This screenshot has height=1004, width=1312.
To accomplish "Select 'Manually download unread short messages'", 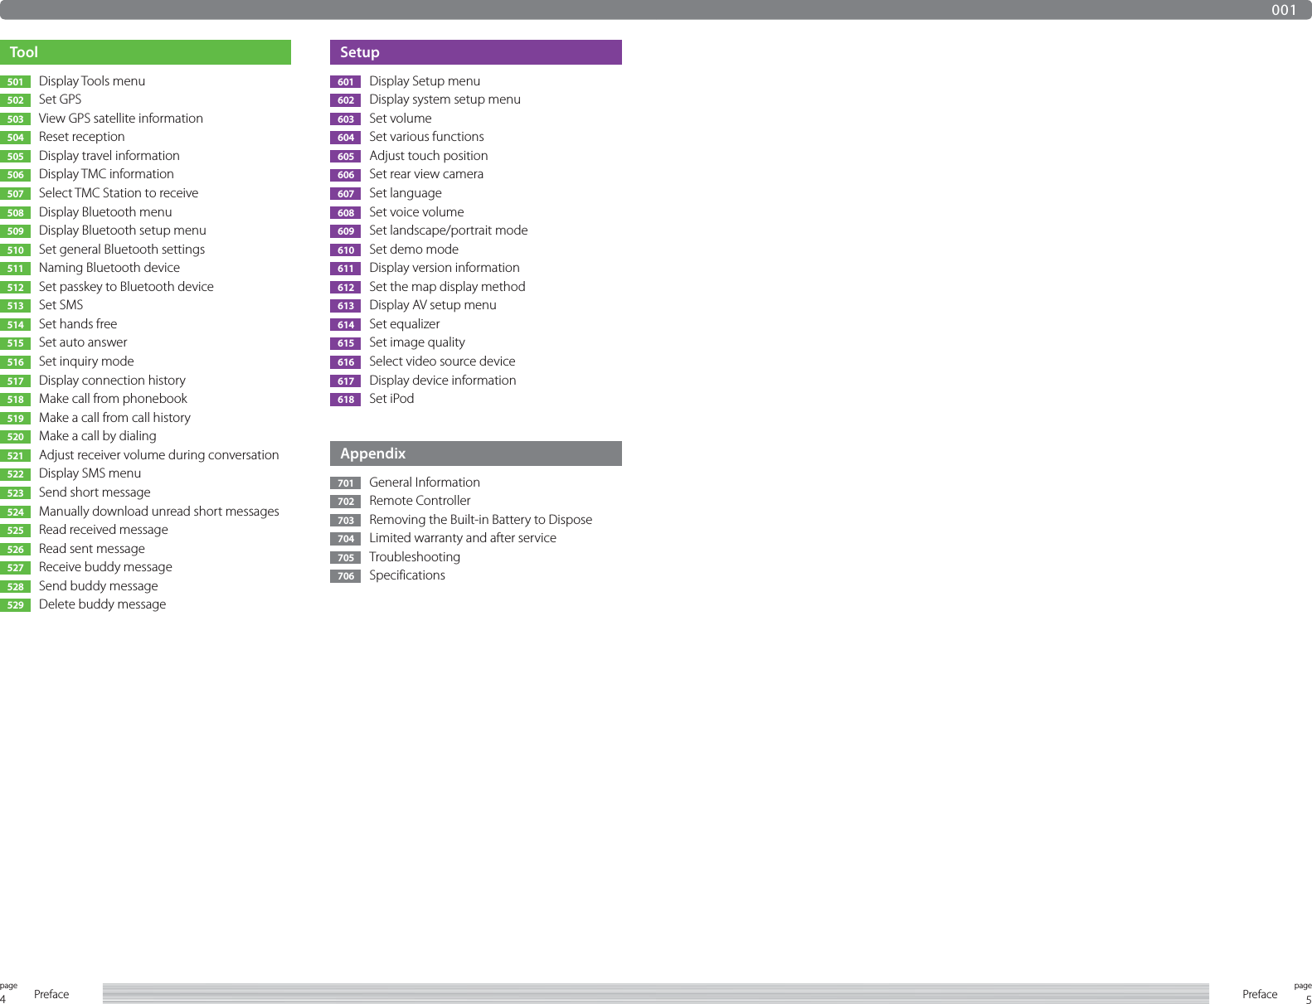I will tap(159, 512).
